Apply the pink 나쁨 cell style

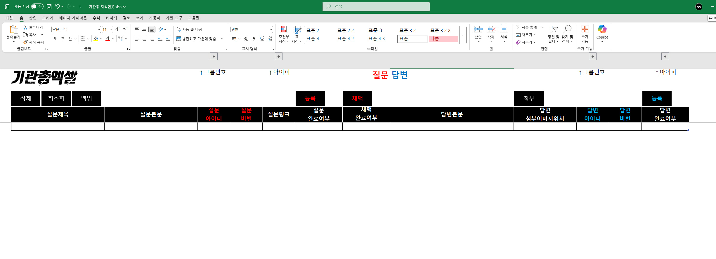(x=443, y=39)
